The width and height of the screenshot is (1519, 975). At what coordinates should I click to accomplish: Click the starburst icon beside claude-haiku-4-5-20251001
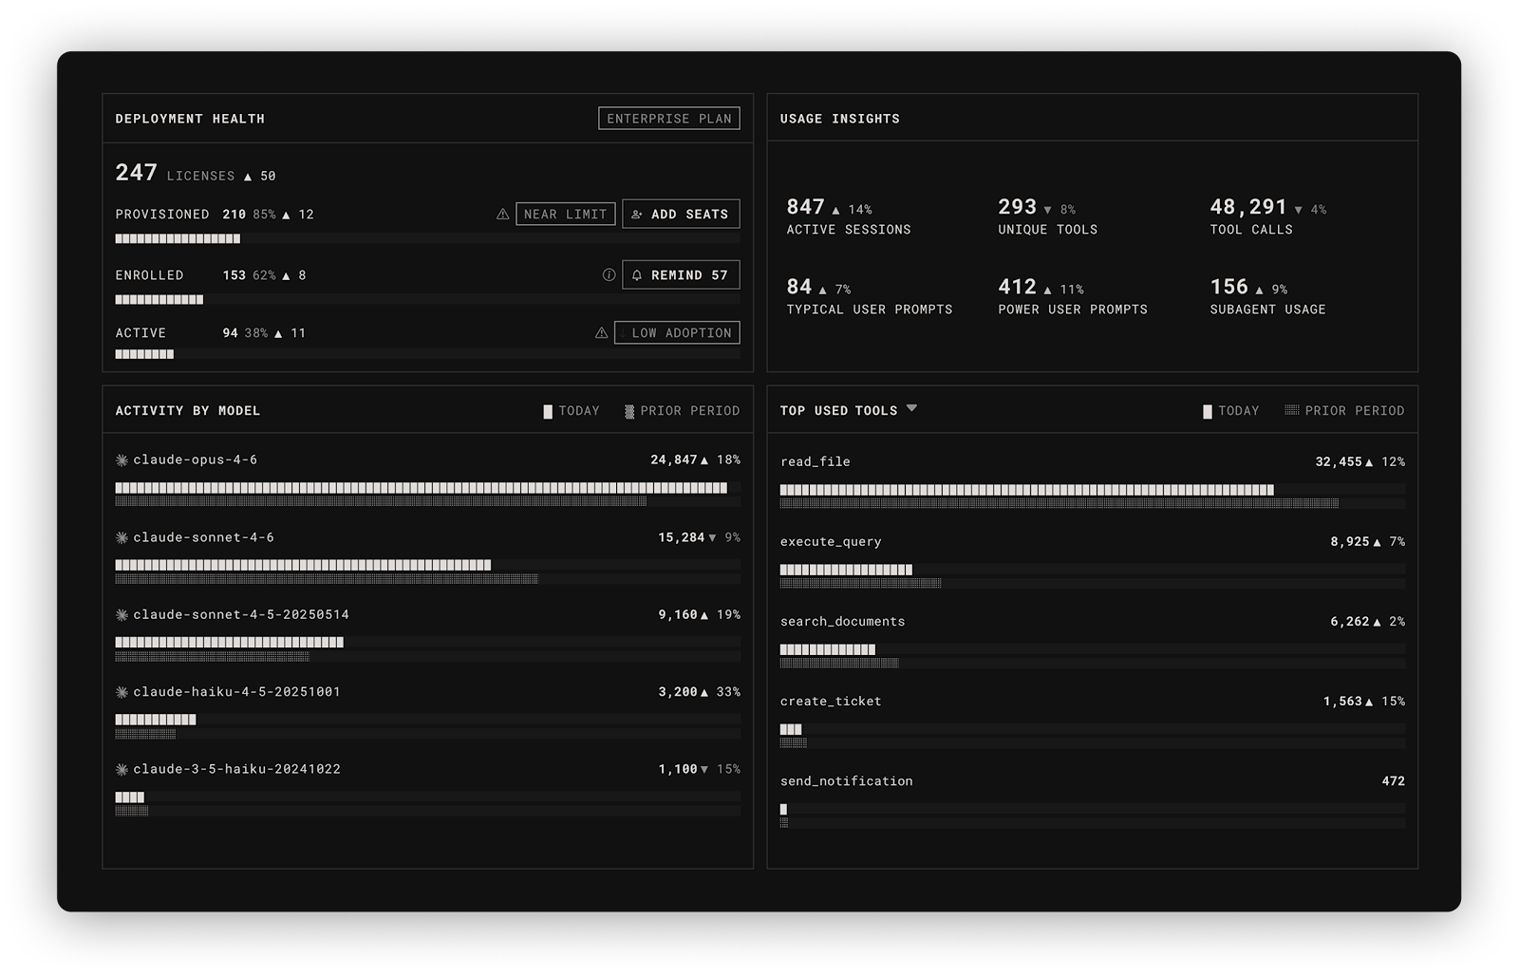[122, 693]
